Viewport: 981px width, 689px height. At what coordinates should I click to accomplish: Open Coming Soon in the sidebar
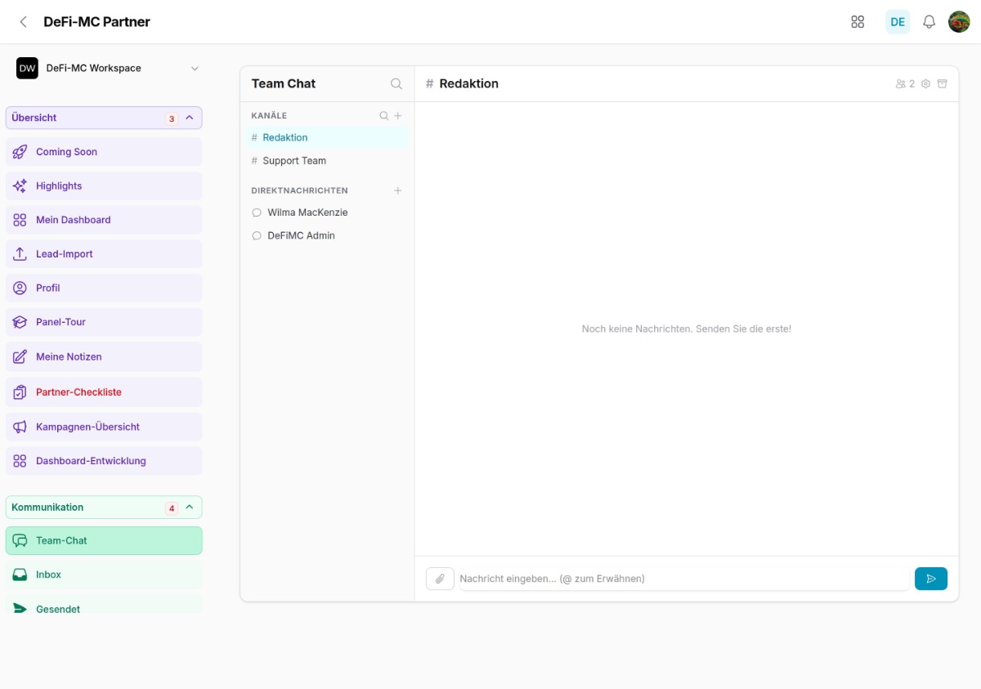click(104, 152)
